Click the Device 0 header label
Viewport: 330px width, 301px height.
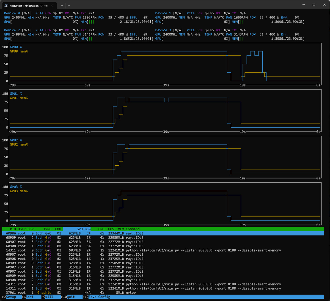(x=12, y=13)
